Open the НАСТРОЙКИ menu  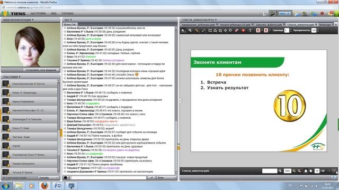point(38,14)
